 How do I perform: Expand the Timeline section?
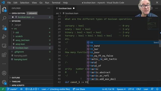tap(31, 81)
